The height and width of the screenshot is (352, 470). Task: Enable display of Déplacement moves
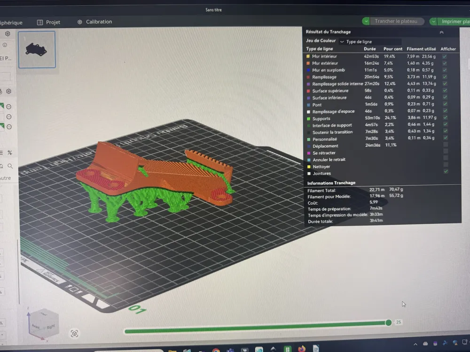tap(446, 145)
